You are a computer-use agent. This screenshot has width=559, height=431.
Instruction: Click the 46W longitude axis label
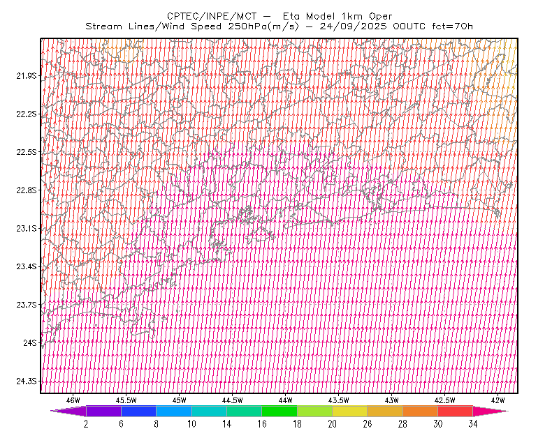pyautogui.click(x=73, y=400)
